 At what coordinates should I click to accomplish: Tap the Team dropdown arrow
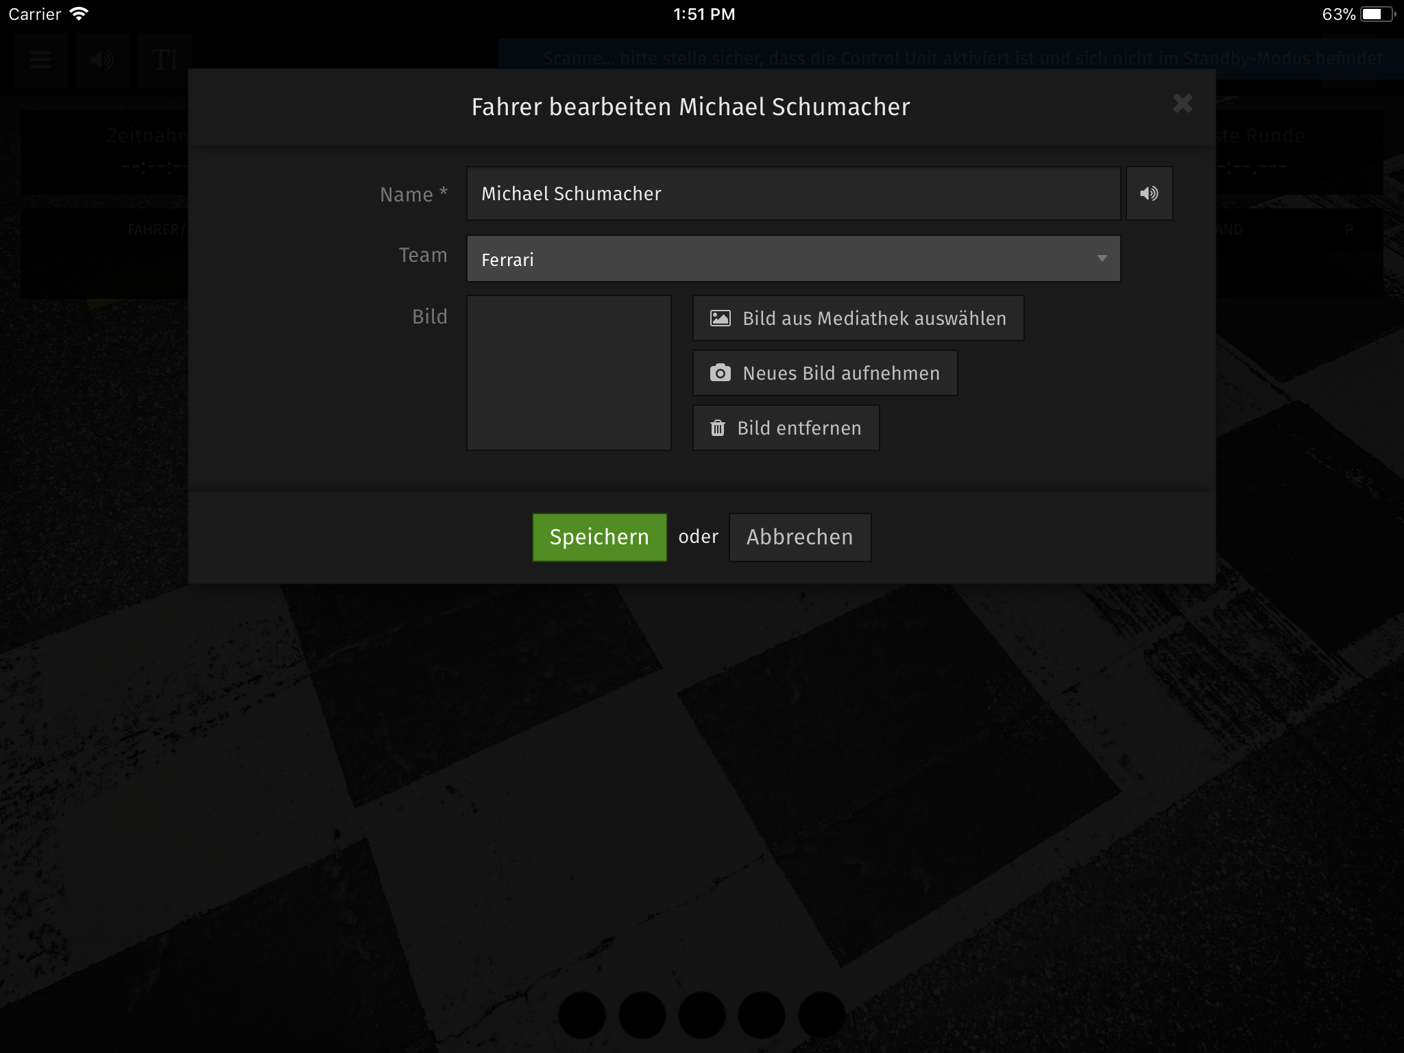pos(1102,258)
